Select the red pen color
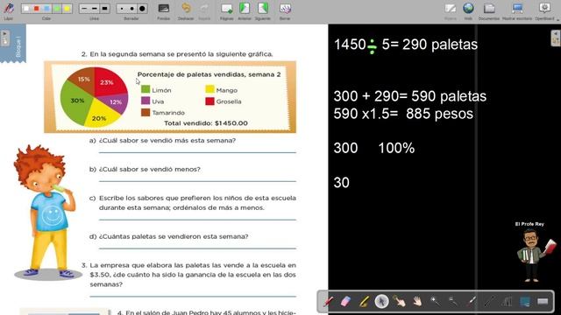 click(36, 9)
